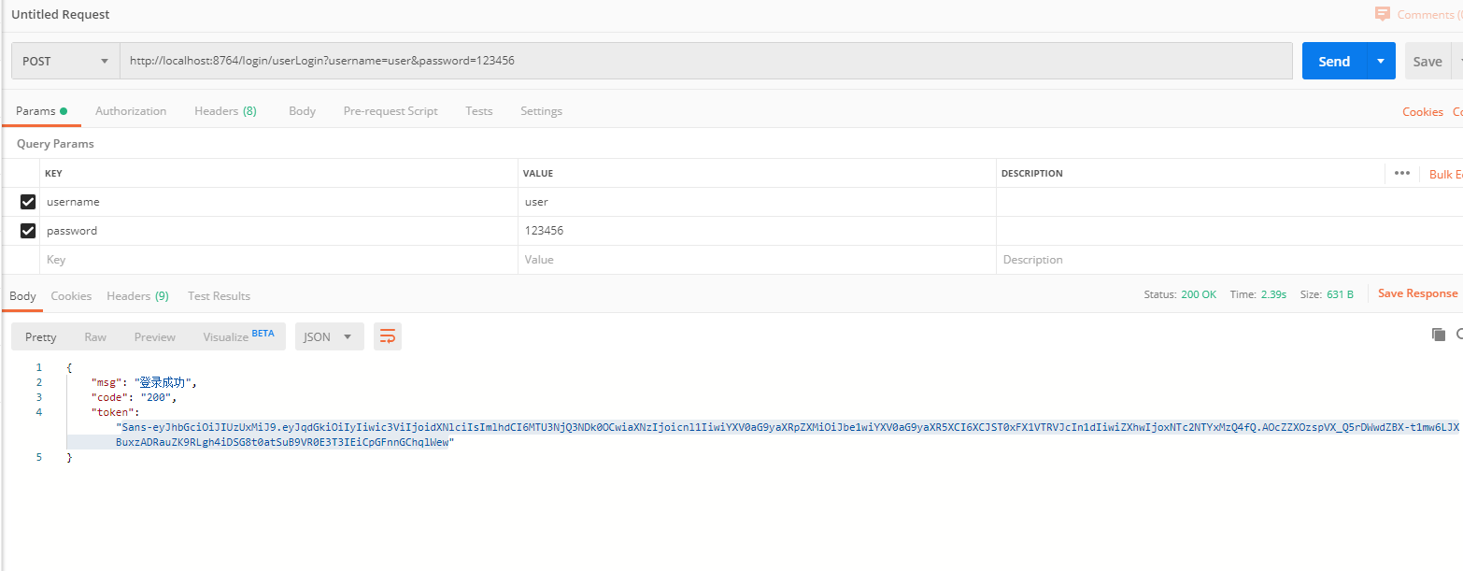Switch to the response Cookies tab
The width and height of the screenshot is (1463, 571).
tap(71, 296)
